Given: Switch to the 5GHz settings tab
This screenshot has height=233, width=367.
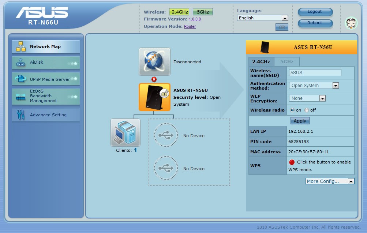Looking at the screenshot, I should pos(287,62).
